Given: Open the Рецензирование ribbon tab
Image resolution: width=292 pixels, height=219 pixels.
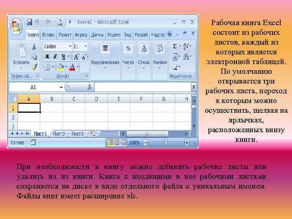Looking at the screenshot, I should click(x=114, y=35).
